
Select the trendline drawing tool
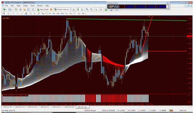pyautogui.click(x=22, y=13)
